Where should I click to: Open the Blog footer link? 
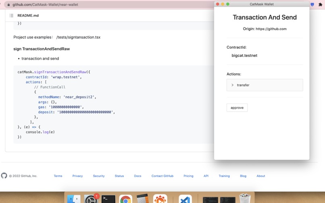pos(243,176)
